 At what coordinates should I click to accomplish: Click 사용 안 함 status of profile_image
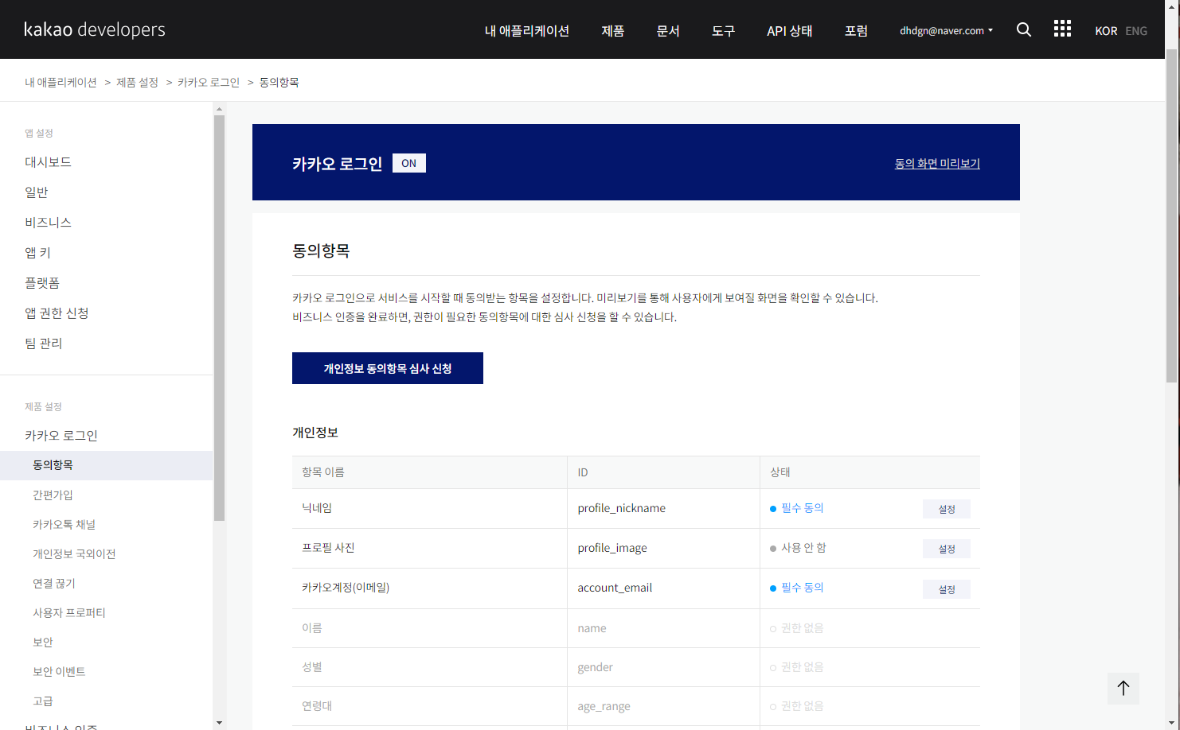pyautogui.click(x=799, y=548)
